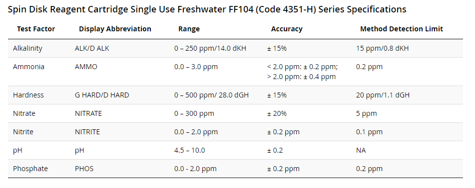Click the Accuracy column header
Screen dimensions: 475x188
287,29
